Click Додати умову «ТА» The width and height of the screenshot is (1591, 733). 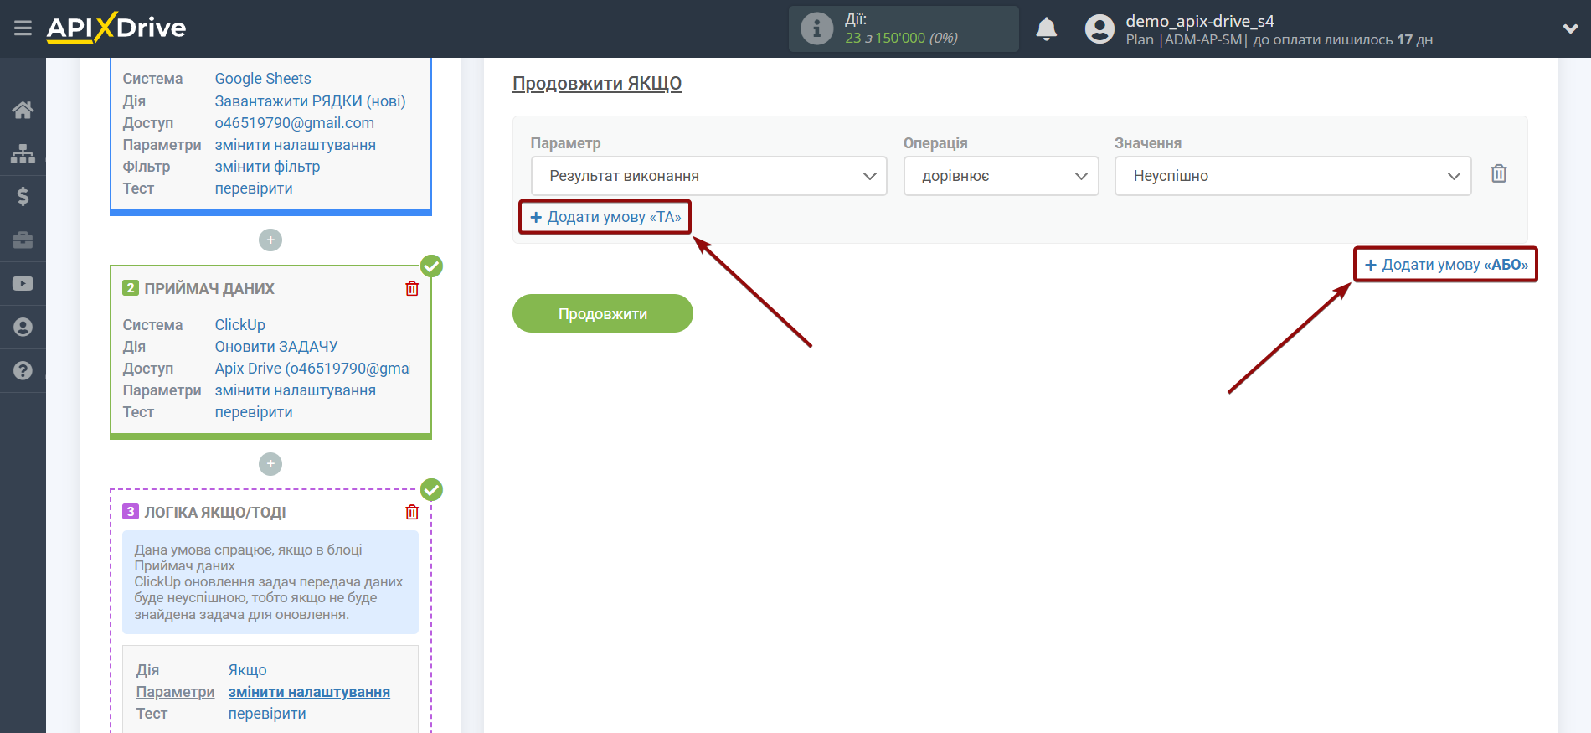(x=605, y=217)
